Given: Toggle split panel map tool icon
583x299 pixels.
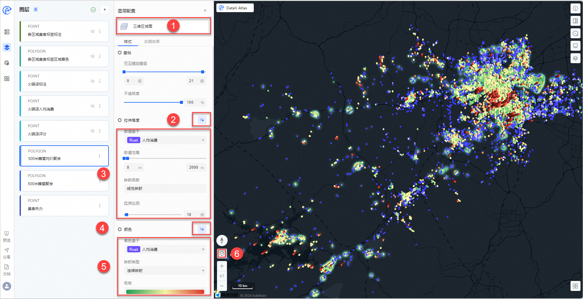Looking at the screenshot, I should [x=575, y=21].
